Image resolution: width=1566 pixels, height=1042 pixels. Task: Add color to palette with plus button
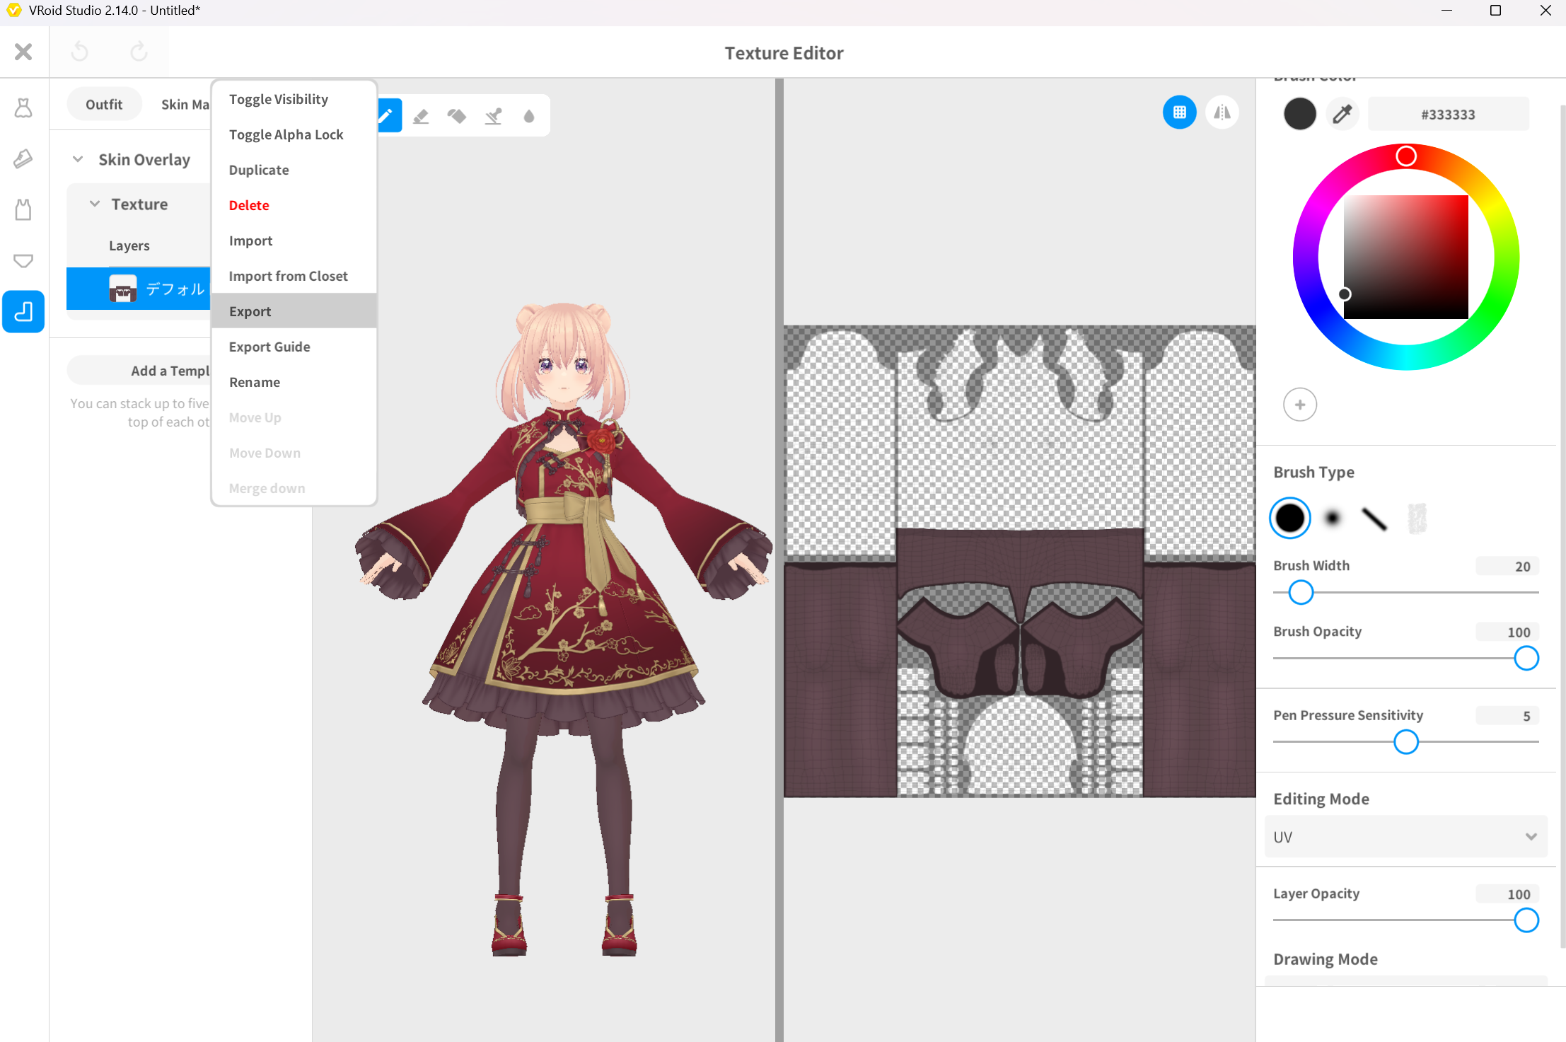click(1299, 405)
